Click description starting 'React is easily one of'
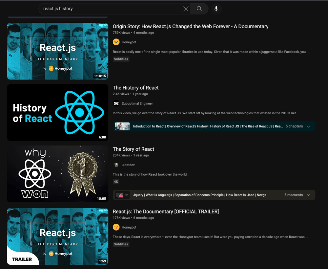This screenshot has width=328, height=269. tap(211, 52)
